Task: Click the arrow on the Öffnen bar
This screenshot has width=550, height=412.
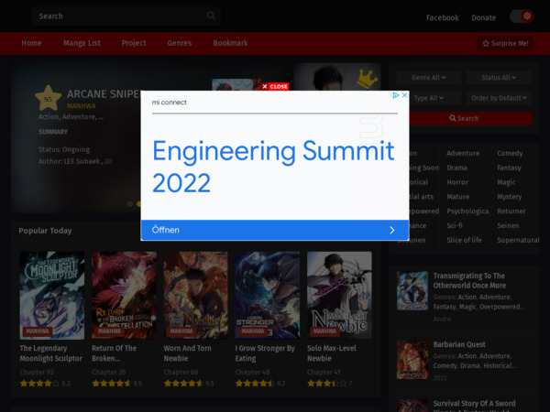Action: pos(391,230)
